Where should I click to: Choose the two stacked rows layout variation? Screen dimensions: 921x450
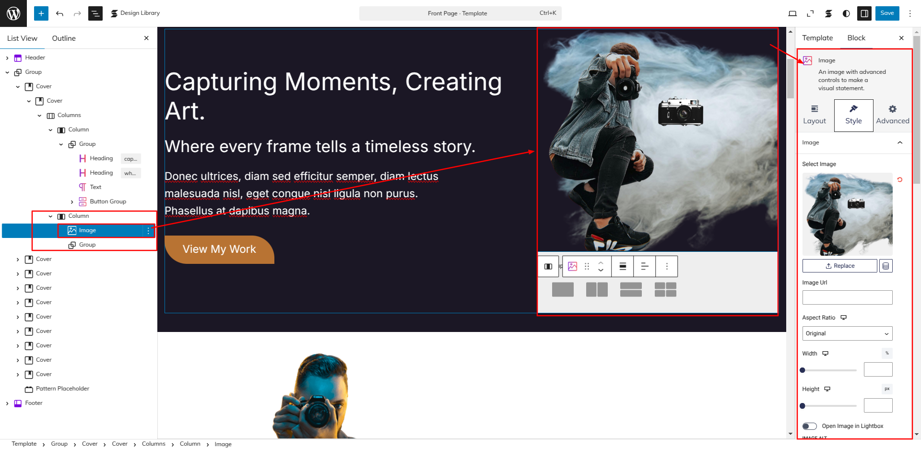click(x=631, y=290)
